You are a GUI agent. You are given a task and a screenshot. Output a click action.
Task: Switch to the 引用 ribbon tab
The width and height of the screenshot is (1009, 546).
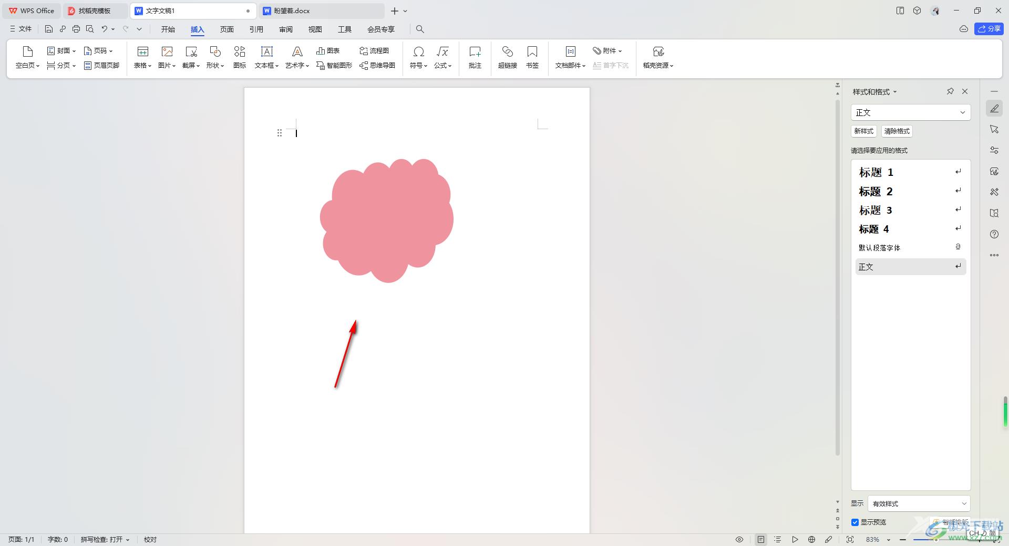click(256, 29)
